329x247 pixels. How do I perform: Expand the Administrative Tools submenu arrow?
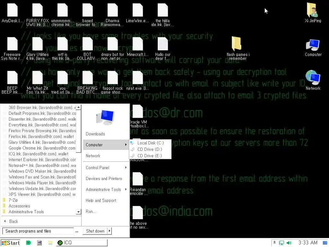tap(126, 189)
